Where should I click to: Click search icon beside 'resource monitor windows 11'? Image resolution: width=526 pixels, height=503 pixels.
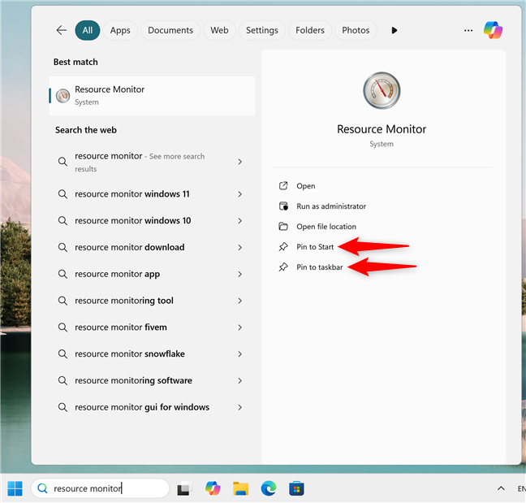point(63,193)
